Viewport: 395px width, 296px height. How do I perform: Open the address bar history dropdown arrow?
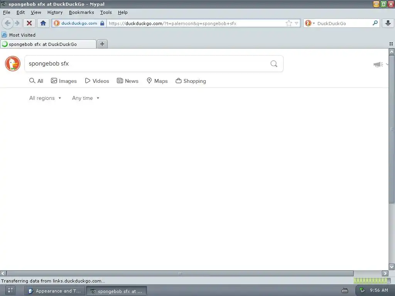point(297,23)
